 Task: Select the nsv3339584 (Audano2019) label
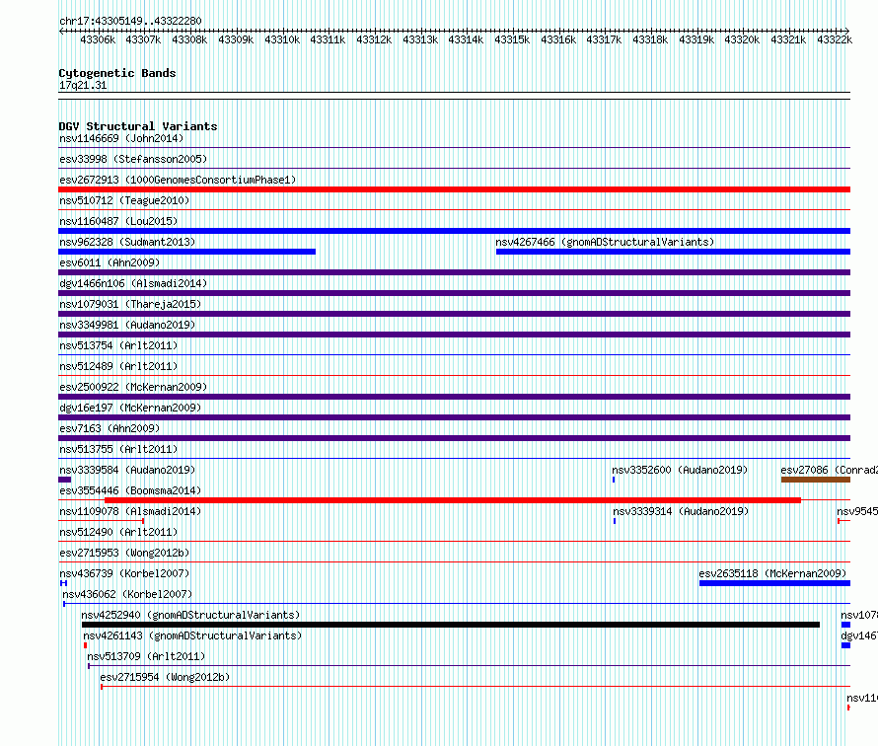[x=127, y=470]
